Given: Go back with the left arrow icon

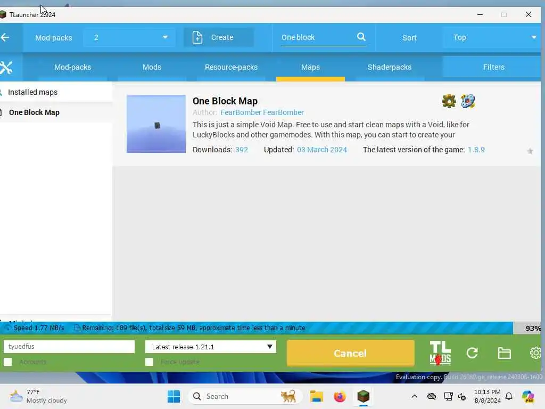Looking at the screenshot, I should point(5,37).
